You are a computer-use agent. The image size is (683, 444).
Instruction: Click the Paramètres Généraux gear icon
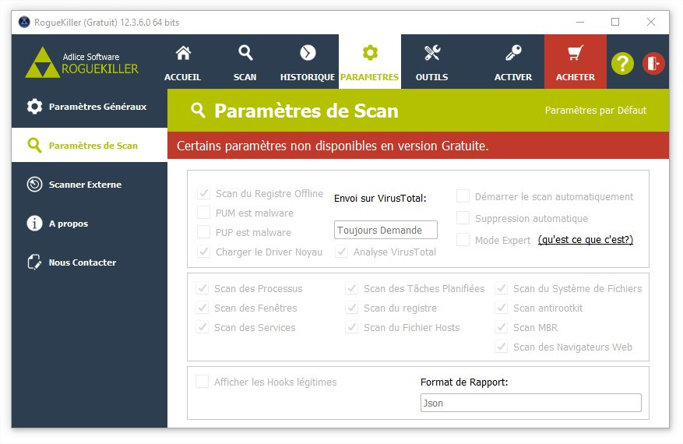[x=34, y=106]
